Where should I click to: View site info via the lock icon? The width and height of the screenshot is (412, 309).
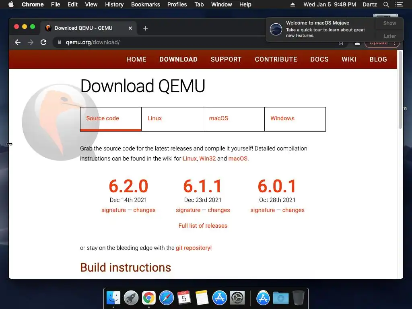click(x=60, y=42)
